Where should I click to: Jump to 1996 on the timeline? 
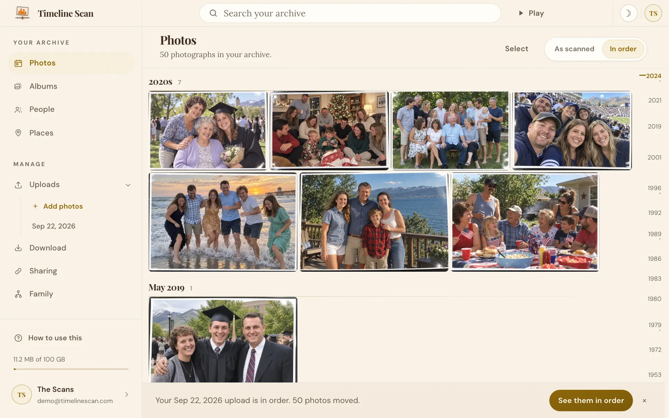coord(654,188)
